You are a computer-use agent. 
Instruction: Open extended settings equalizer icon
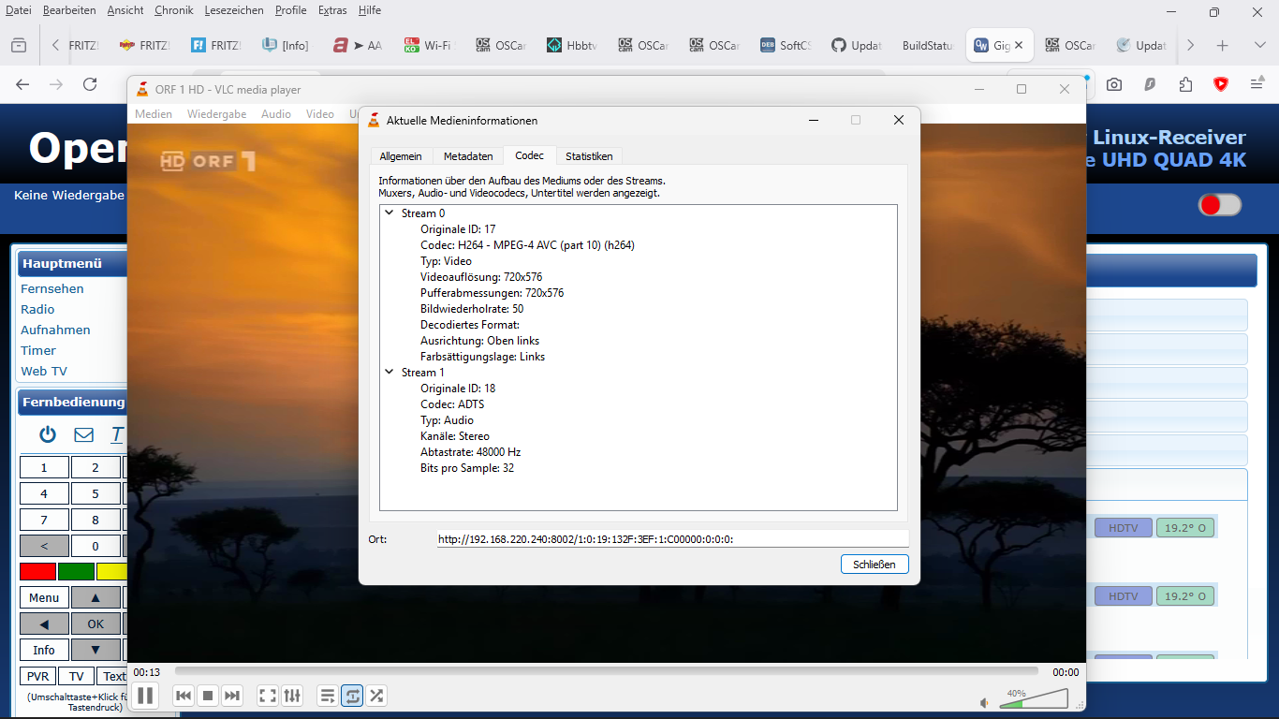(292, 696)
